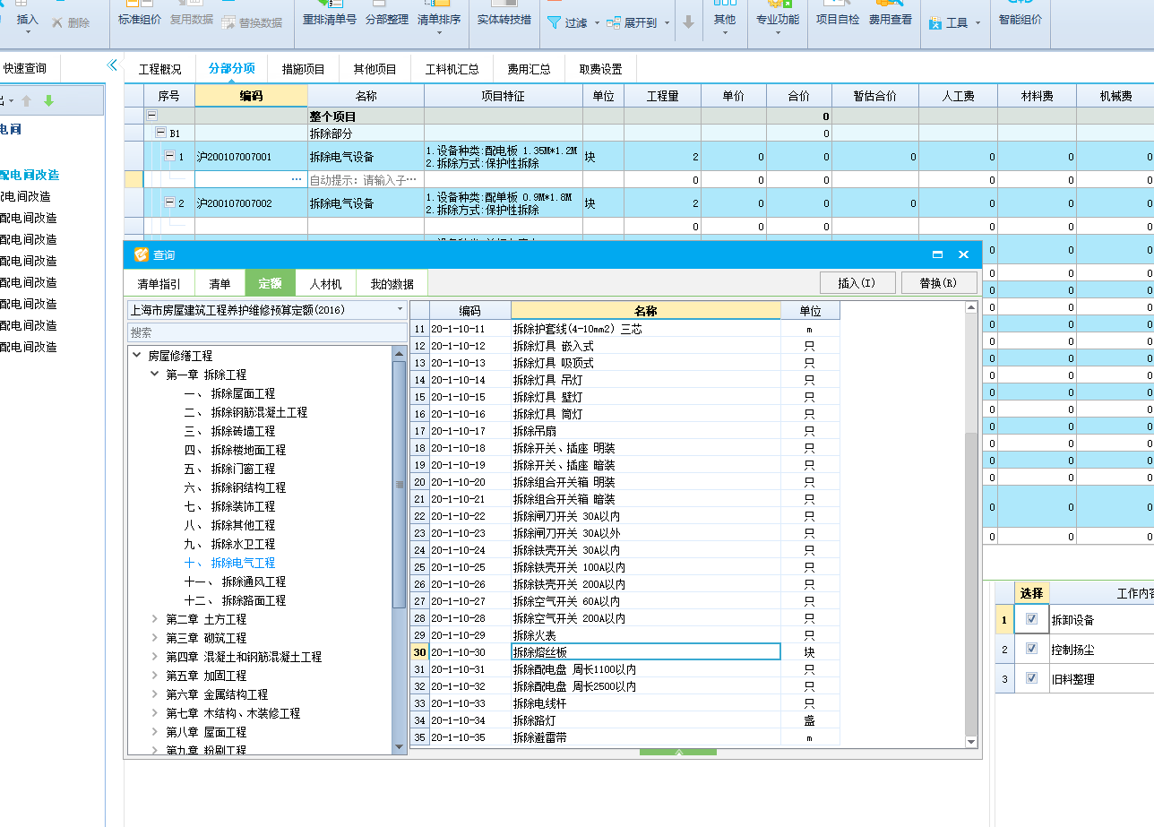
Task: Uncheck the 控制扬尘 checkbox
Action: click(x=1032, y=649)
